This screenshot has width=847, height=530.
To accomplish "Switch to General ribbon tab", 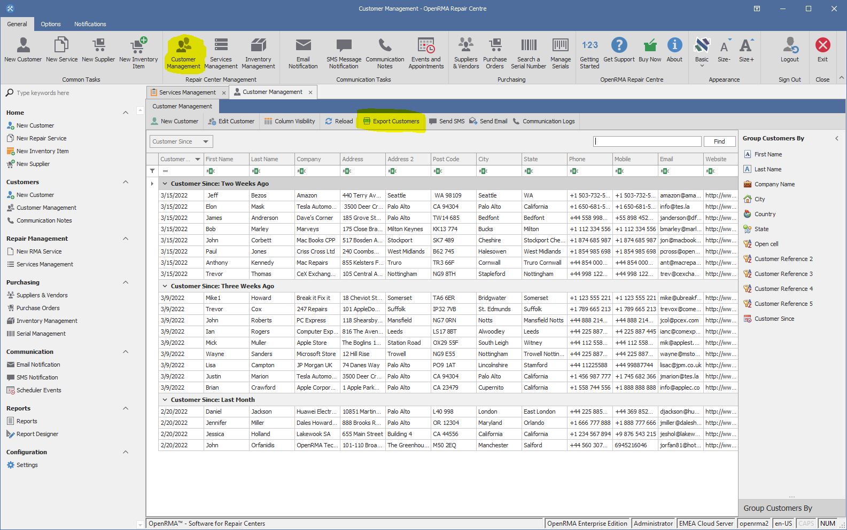I will pos(17,24).
